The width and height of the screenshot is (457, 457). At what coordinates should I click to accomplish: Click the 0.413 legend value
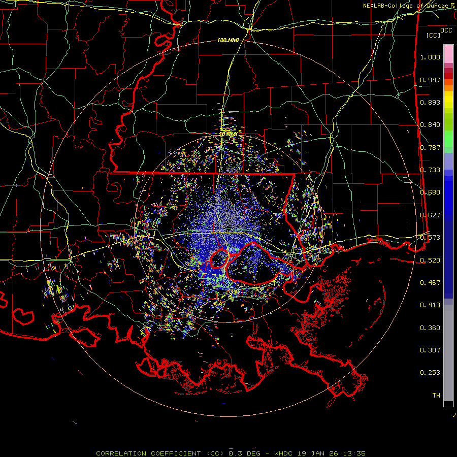(430, 305)
